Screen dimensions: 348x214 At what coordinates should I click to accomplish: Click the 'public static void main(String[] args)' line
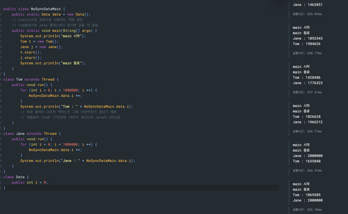tap(55, 30)
